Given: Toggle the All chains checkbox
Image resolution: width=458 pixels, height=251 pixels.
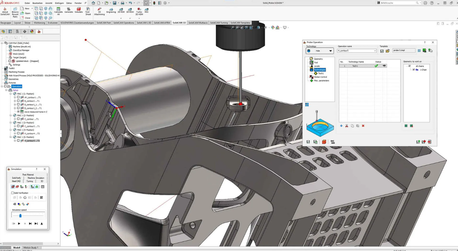Looking at the screenshot, I should (410, 66).
